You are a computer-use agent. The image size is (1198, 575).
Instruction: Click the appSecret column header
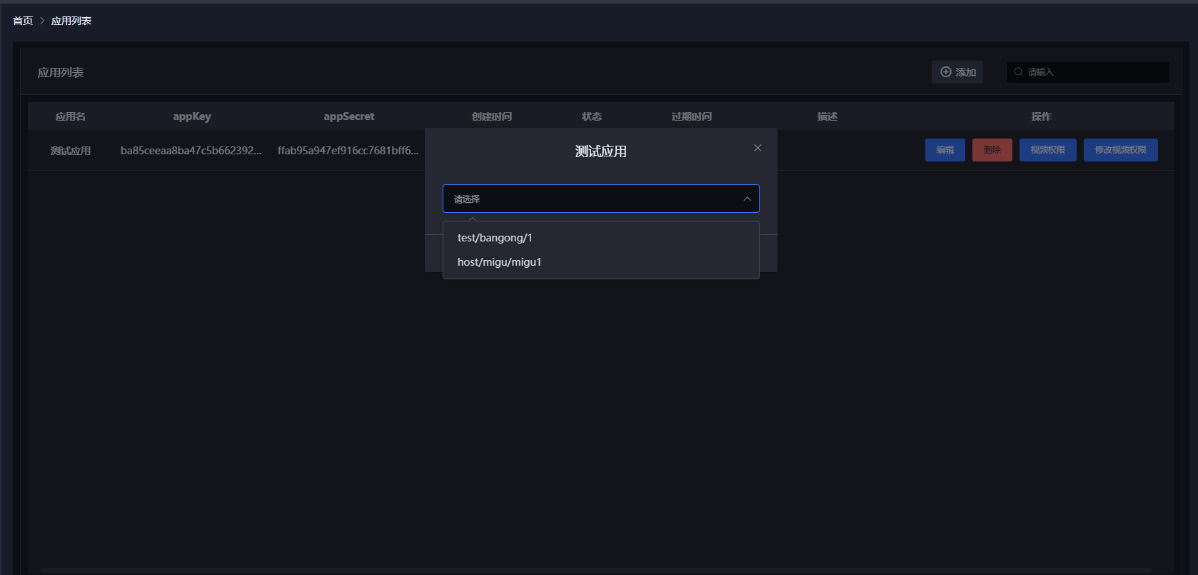pos(349,116)
